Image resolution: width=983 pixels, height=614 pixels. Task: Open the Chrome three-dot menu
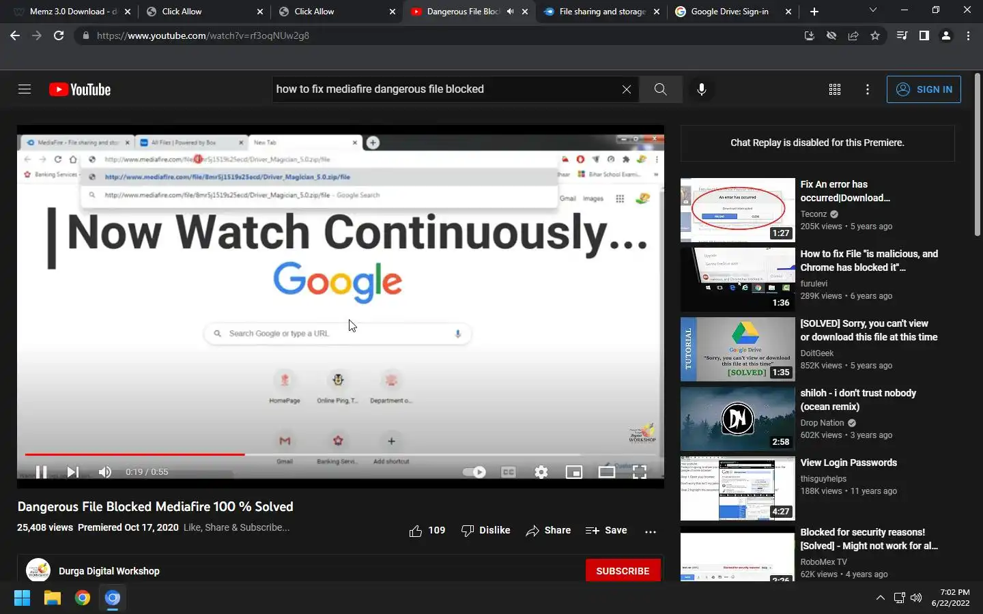point(968,35)
